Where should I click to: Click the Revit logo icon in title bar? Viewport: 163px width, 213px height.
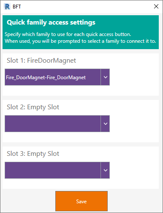point(7,6)
